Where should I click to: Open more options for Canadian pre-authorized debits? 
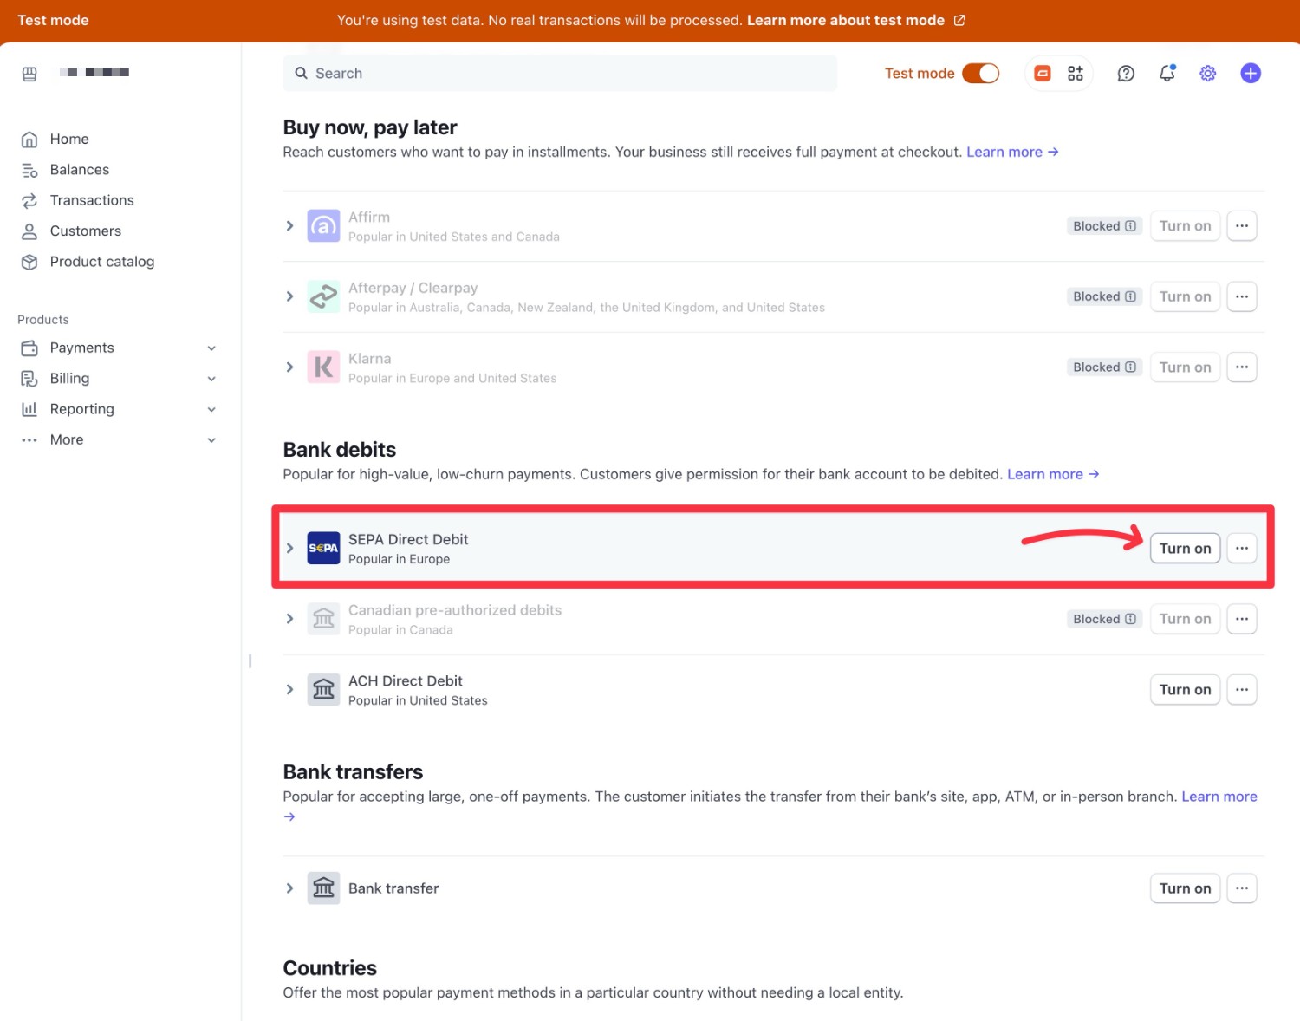[x=1242, y=619]
